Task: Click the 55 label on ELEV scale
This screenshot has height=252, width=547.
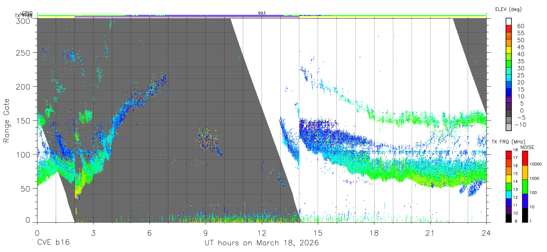Action: (520, 33)
